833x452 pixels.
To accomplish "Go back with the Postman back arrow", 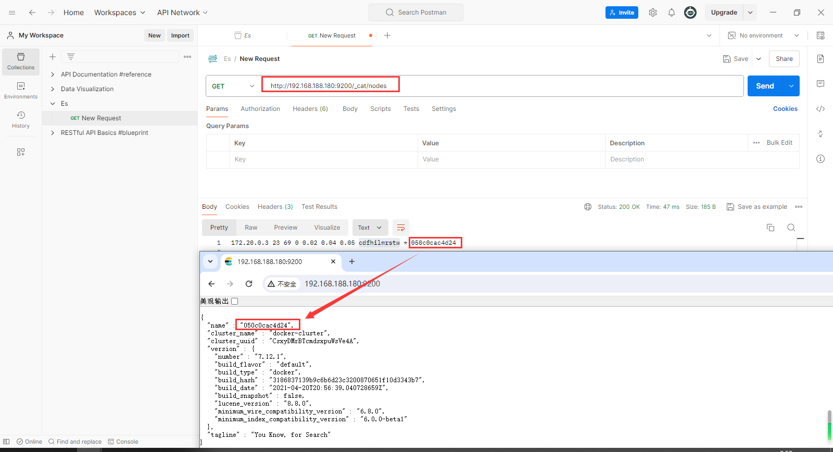I will (32, 12).
